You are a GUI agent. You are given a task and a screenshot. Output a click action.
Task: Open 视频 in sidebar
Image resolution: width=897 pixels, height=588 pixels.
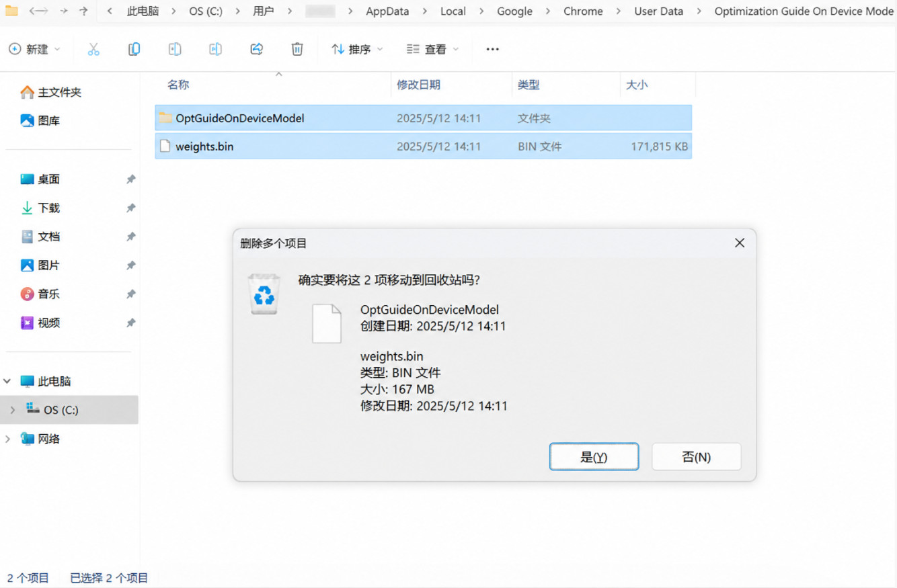pos(40,323)
